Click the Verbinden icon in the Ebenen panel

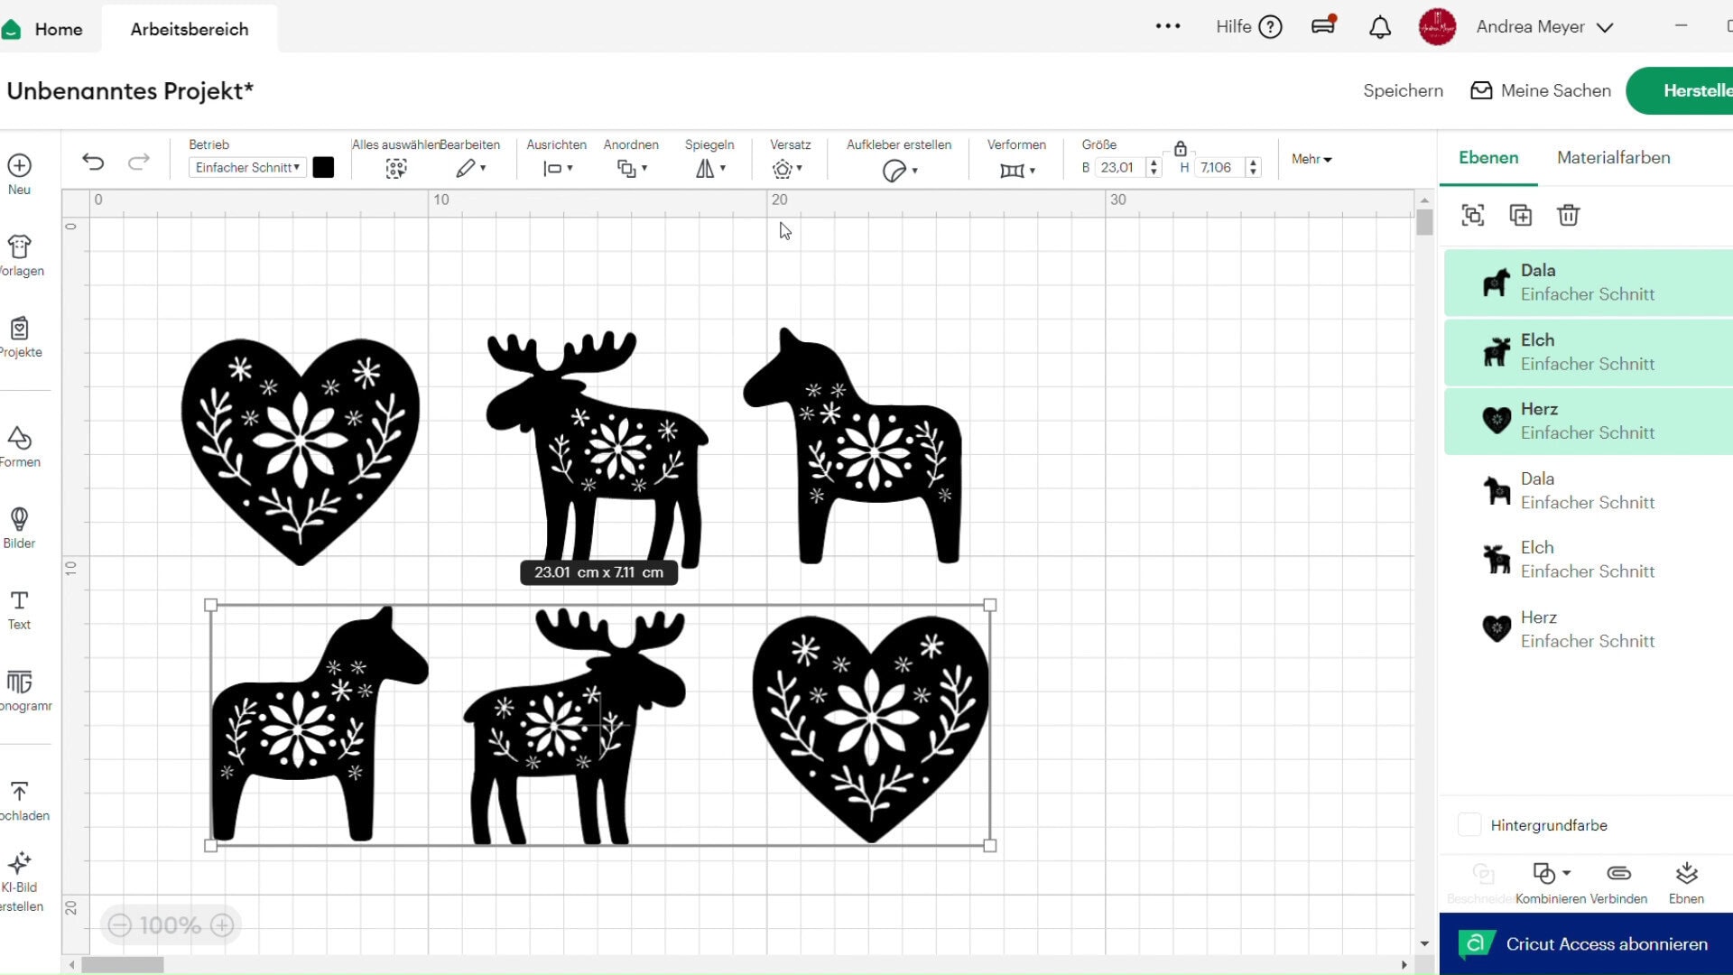[1619, 874]
